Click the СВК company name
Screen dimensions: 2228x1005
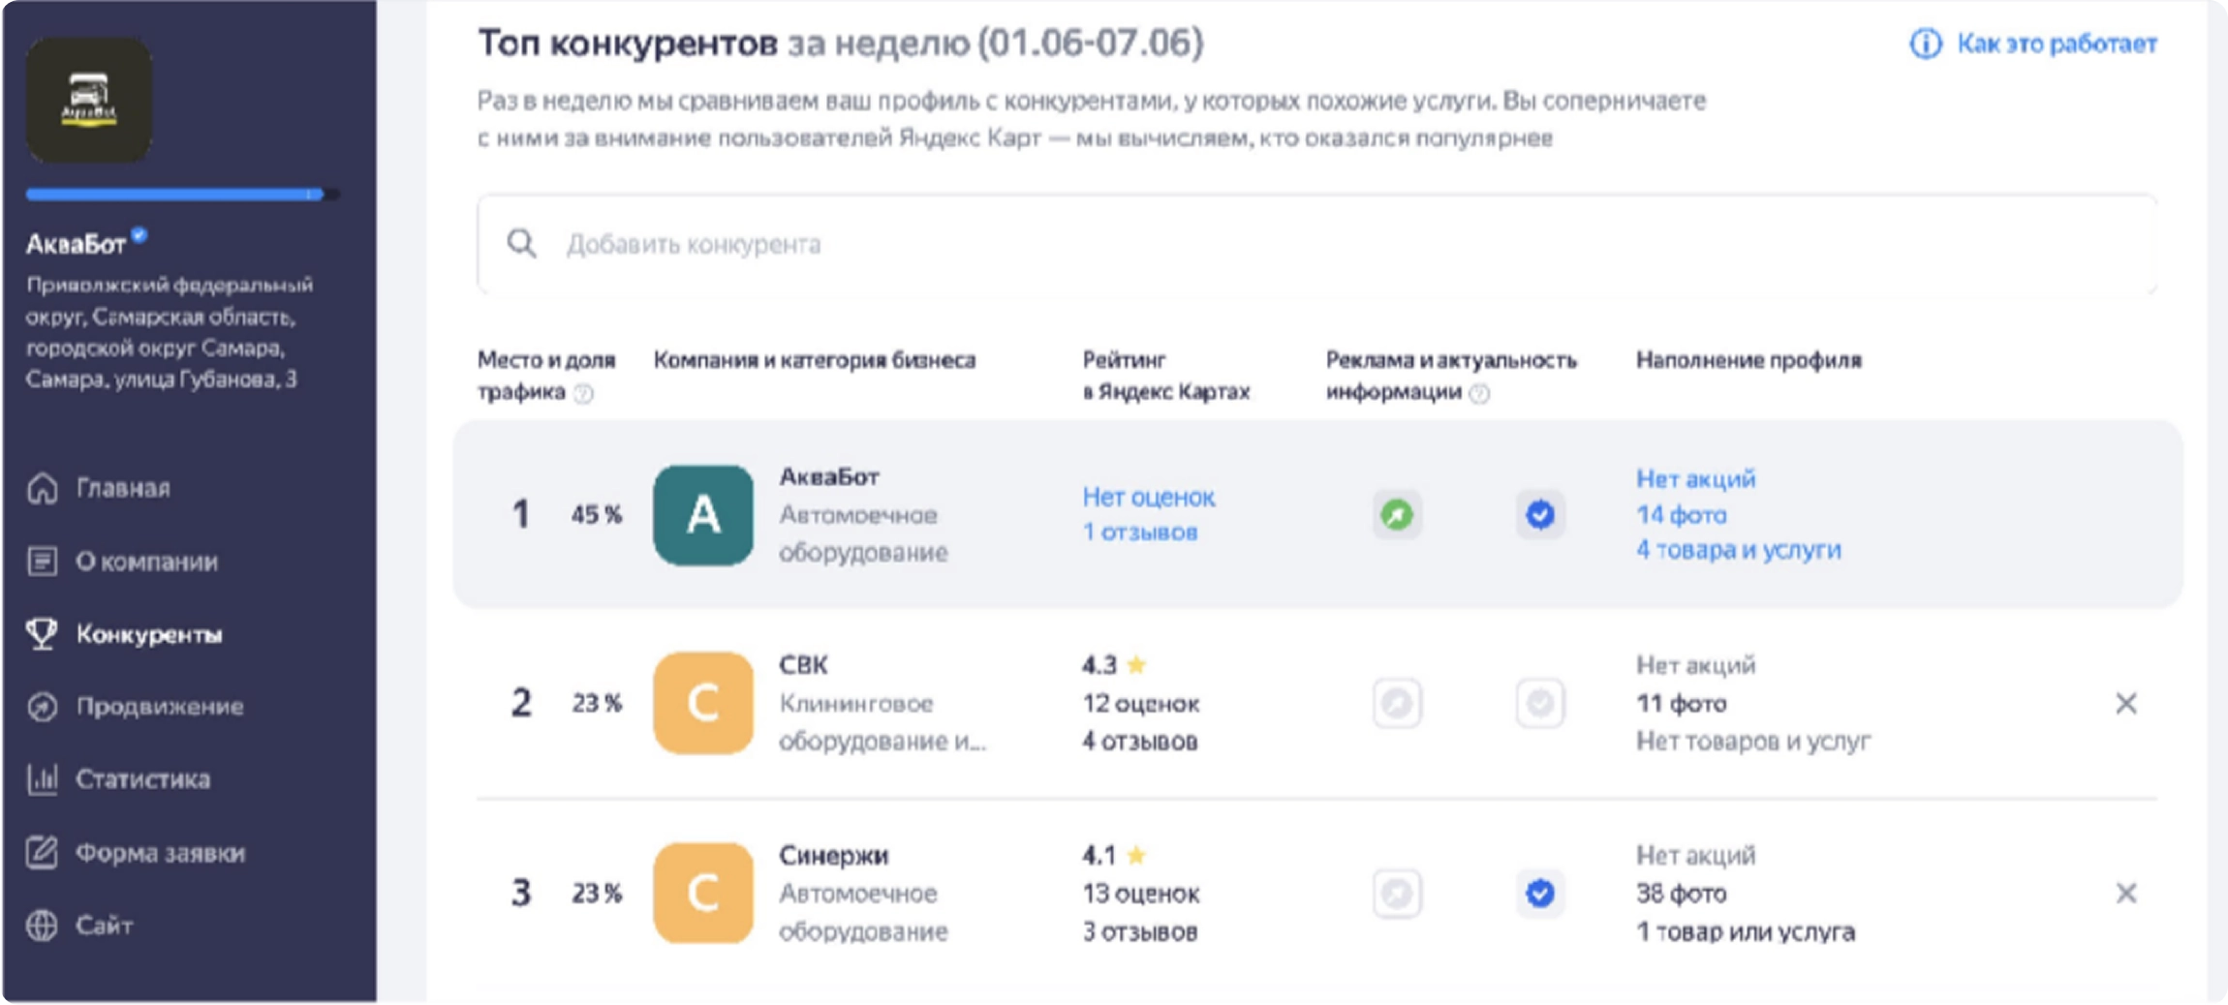click(803, 665)
